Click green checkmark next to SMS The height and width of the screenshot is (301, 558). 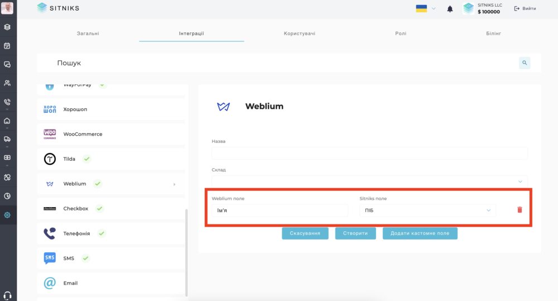point(85,258)
